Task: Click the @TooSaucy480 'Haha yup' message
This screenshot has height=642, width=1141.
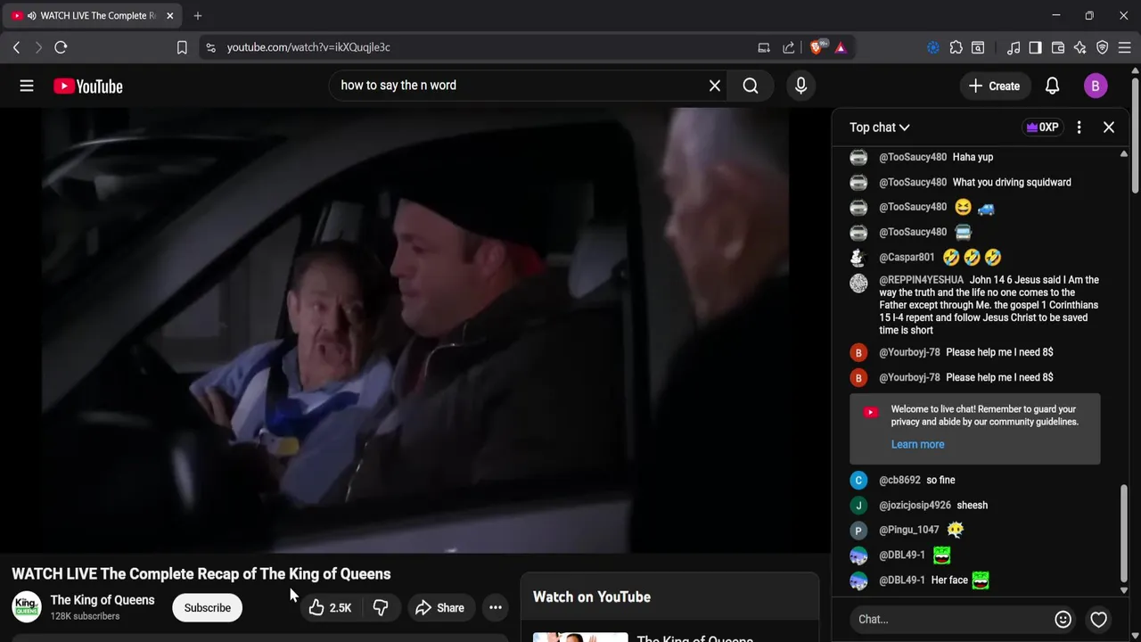Action: 973,157
